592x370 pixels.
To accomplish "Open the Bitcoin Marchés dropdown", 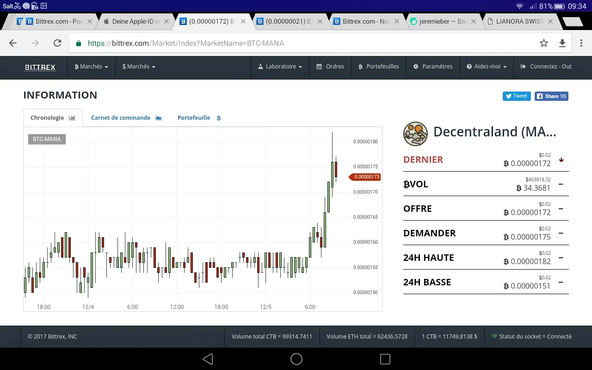I will click(x=91, y=67).
